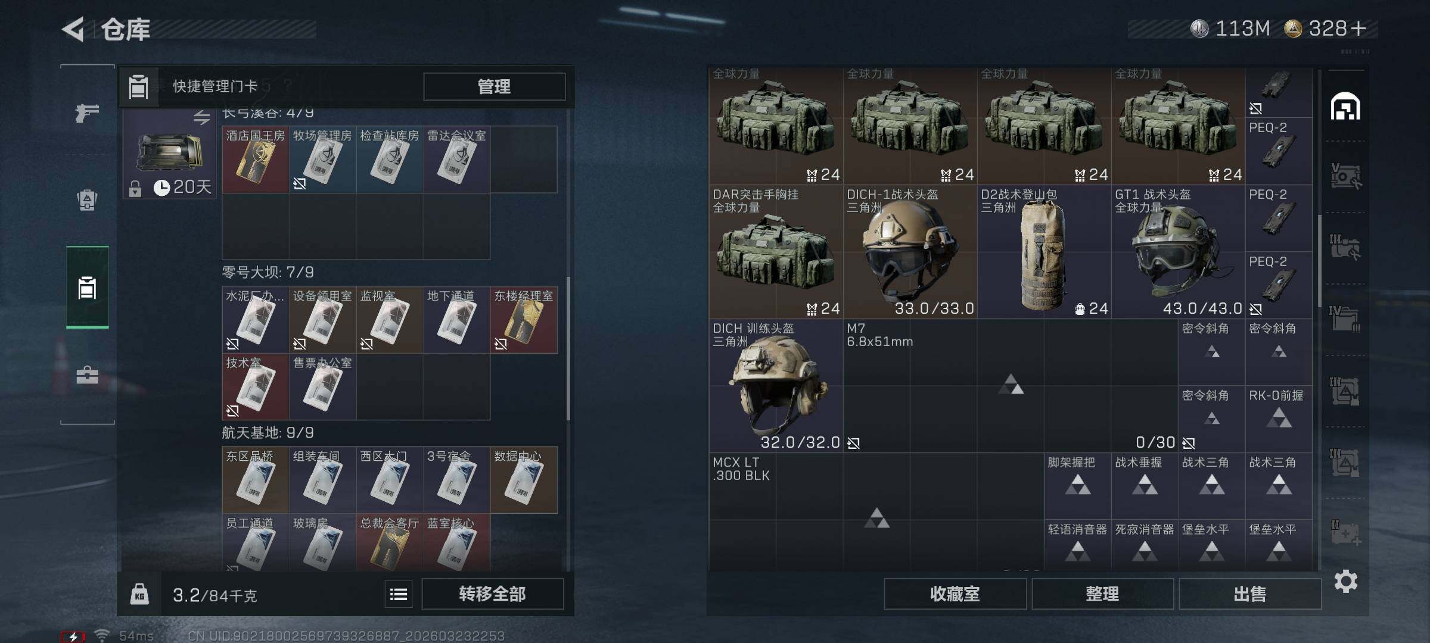This screenshot has height=643, width=1430.
Task: Click the plus icon next to 328 currency
Action: (1358, 29)
